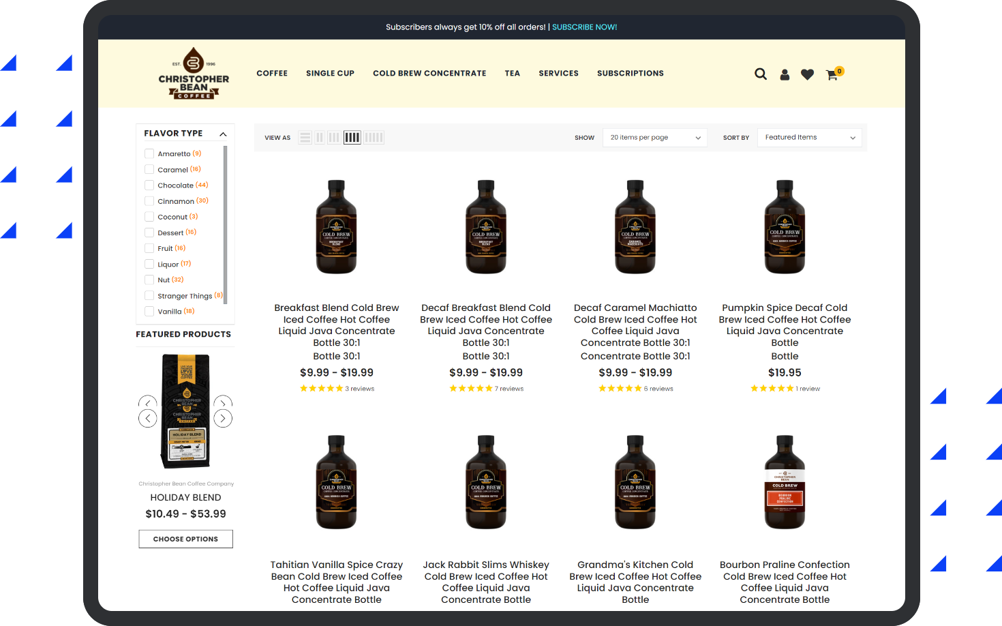Check the Chocolate flavor filter
Viewport: 1002px width, 626px height.
[149, 185]
